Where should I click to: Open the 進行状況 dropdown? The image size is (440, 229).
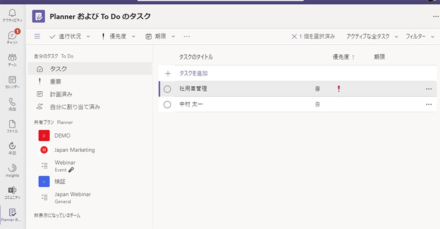[x=70, y=36]
